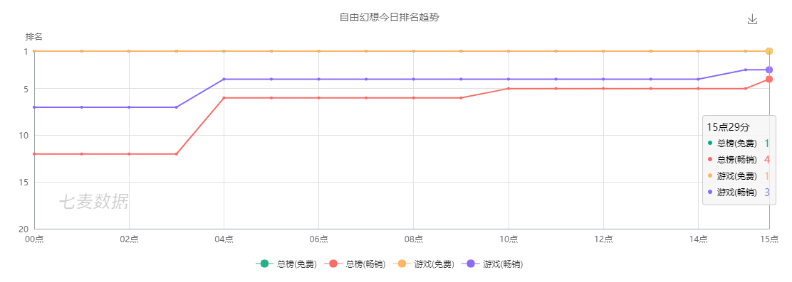Download the chart with the arrow icon
The height and width of the screenshot is (282, 792).
(752, 19)
